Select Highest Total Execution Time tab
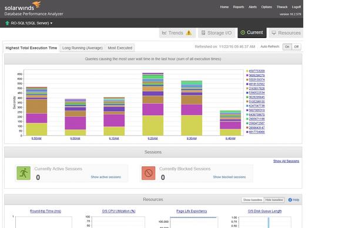This screenshot has height=228, width=342. point(31,48)
